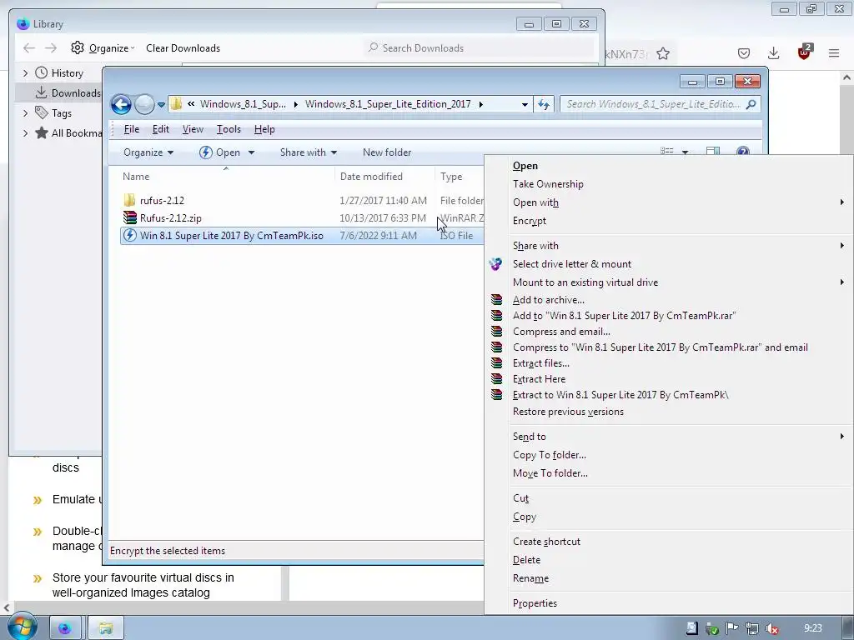Choose Take Ownership in context menu
Screen dimensions: 854x640
[x=548, y=184]
